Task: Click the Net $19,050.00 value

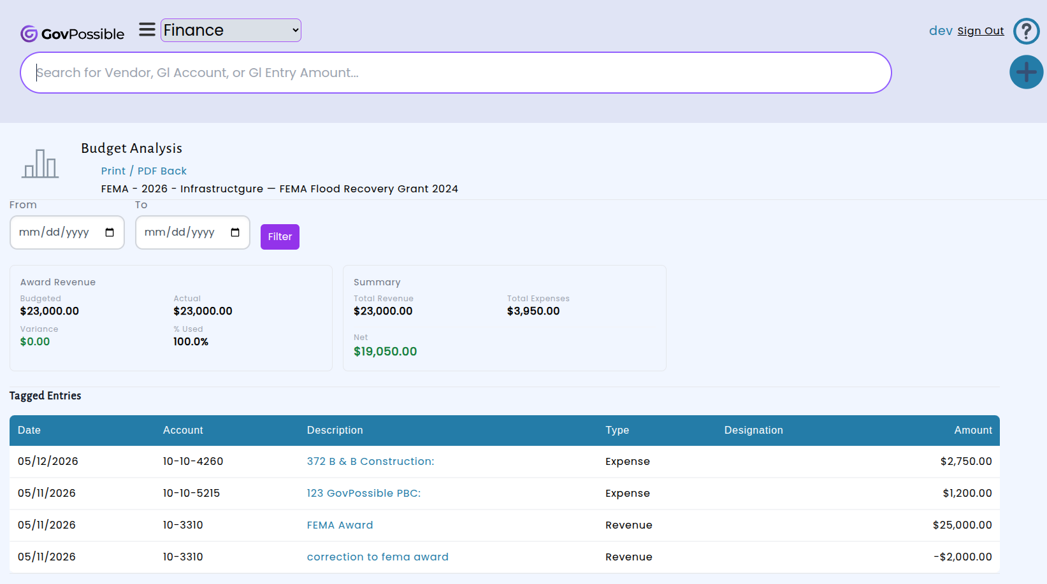Action: click(x=385, y=352)
